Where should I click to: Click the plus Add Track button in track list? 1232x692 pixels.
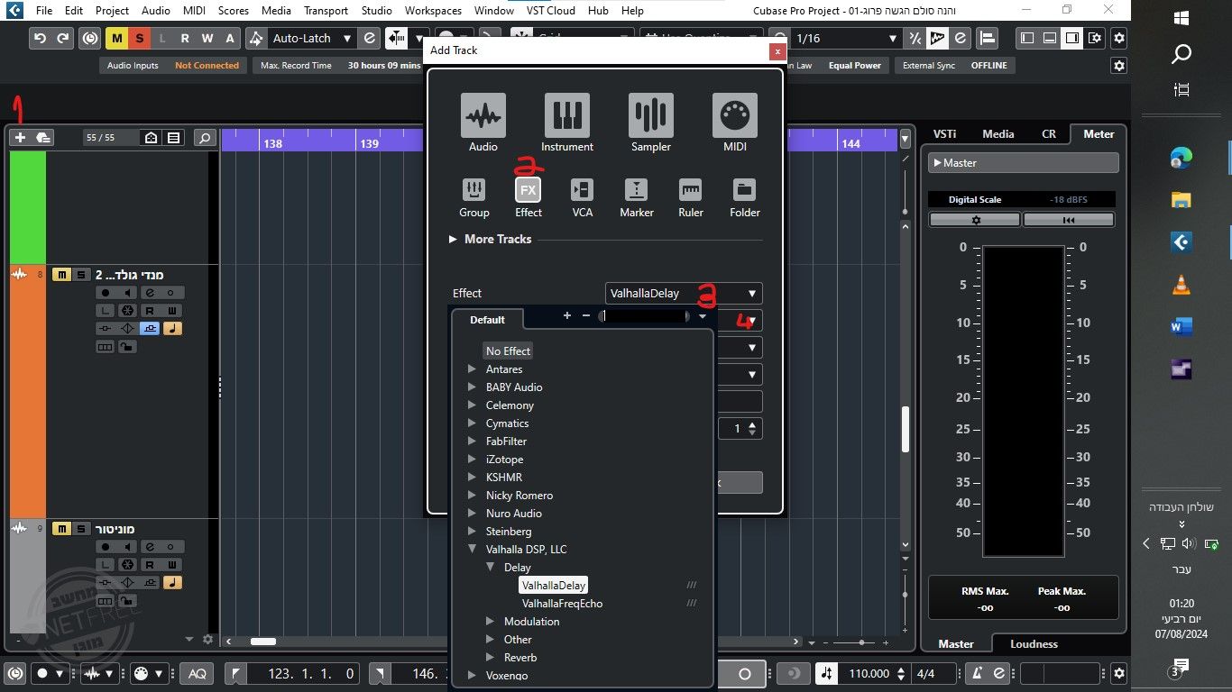[x=21, y=138]
